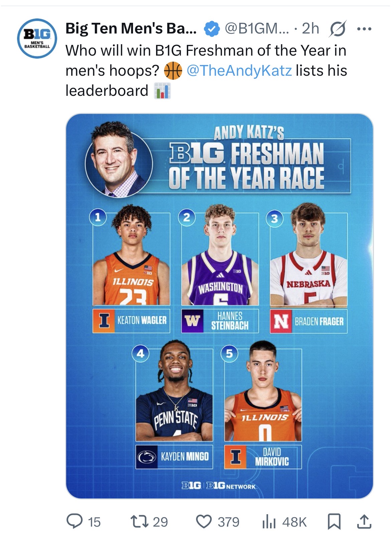Image resolution: width=391 pixels, height=539 pixels.
Task: Repost this tweet with retweet icon
Action: 139,522
